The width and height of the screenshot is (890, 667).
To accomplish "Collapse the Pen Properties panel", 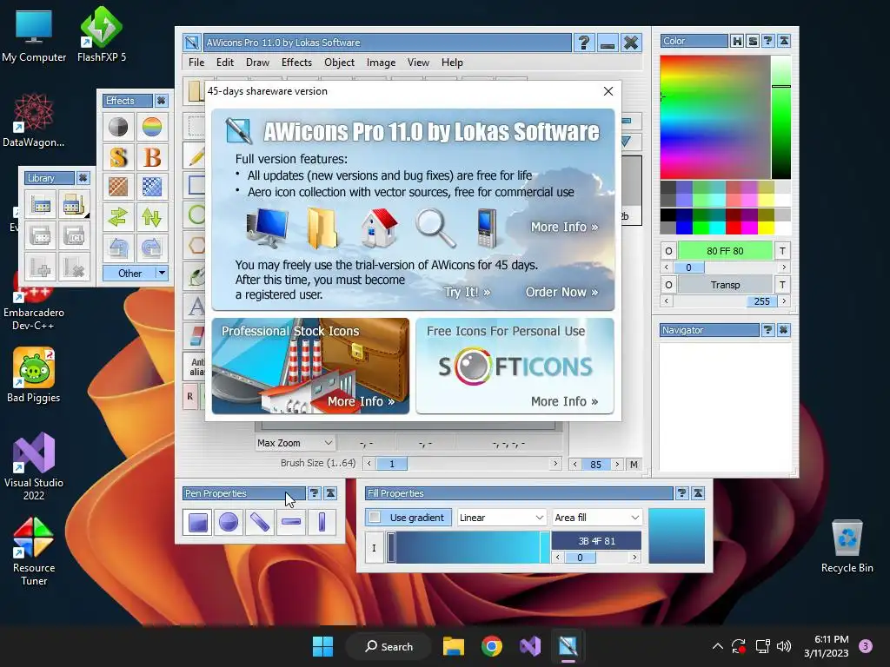I will [330, 493].
